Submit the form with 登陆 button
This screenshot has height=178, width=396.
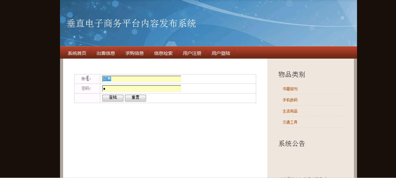pyautogui.click(x=113, y=98)
